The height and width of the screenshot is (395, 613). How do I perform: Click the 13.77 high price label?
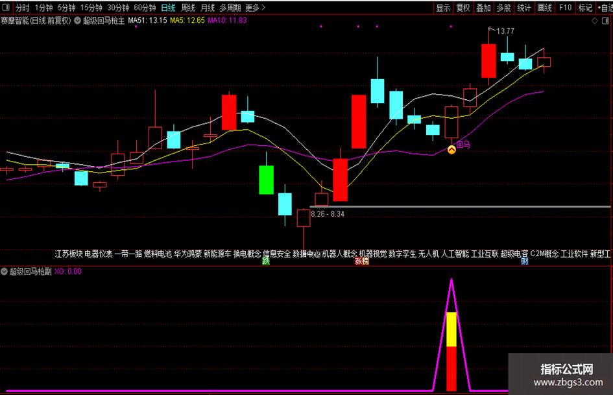(x=505, y=31)
